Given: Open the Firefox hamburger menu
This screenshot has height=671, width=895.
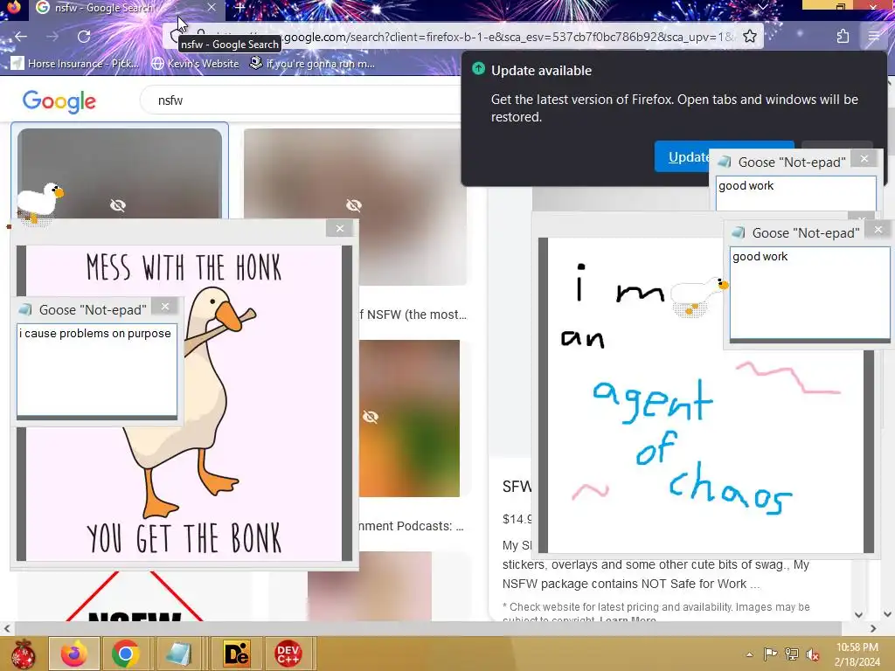Looking at the screenshot, I should click(x=874, y=37).
